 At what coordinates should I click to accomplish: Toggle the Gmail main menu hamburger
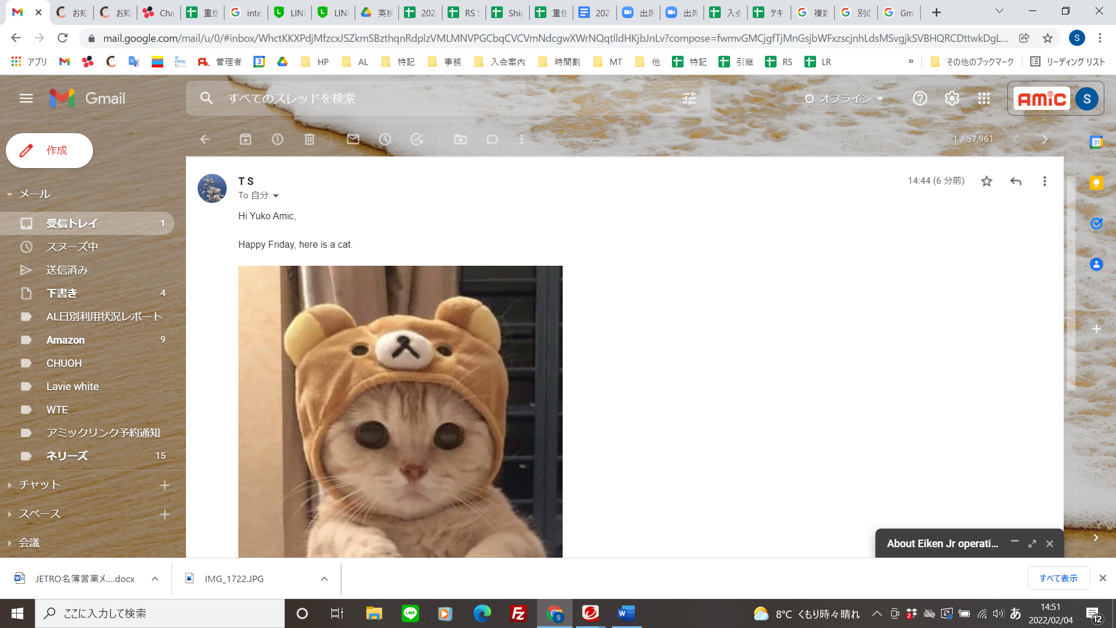point(26,98)
